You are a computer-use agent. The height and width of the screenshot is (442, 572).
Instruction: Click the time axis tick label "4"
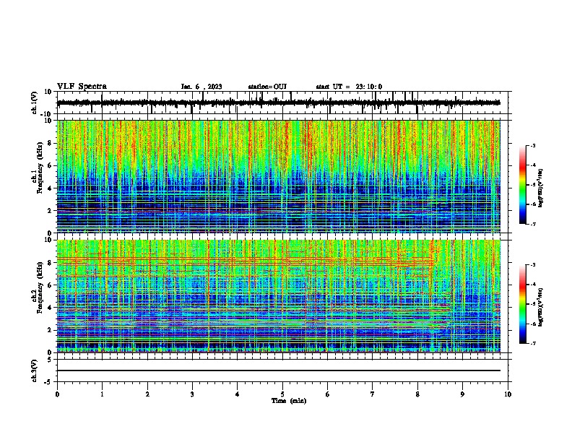[238, 394]
